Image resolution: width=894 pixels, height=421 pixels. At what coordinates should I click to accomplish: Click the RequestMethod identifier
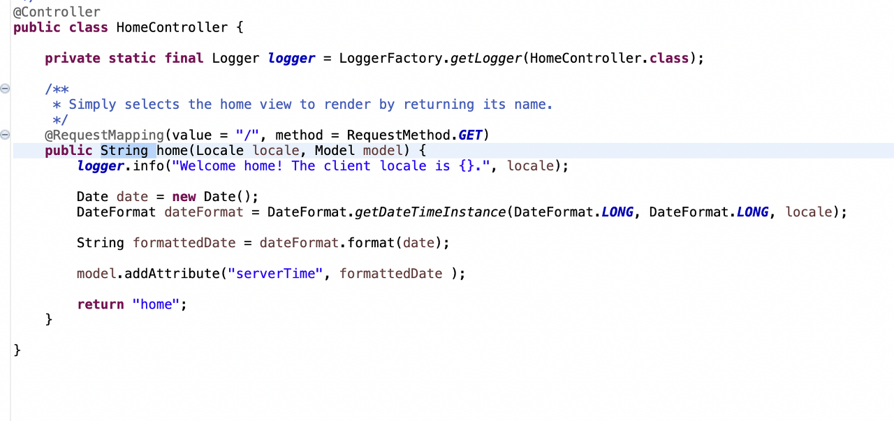[399, 135]
